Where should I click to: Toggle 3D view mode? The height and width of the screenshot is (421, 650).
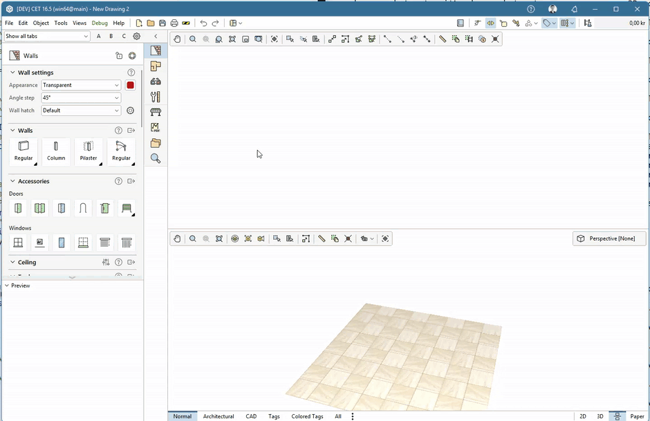[x=600, y=416]
